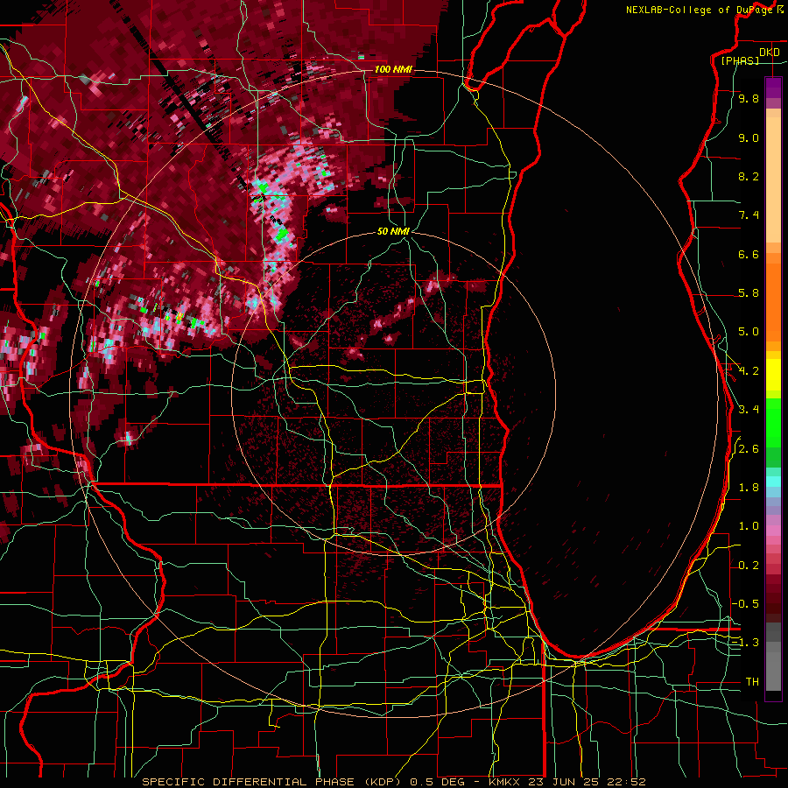788x788 pixels.
Task: Click the NEXLAB-College of DuPage credit text
Action: (x=704, y=10)
